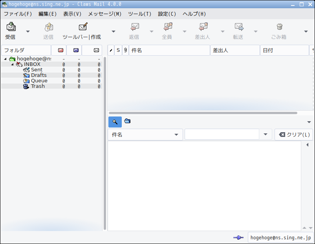Image resolution: width=315 pixels, height=244 pixels.
Task: Open the ヘルプ(H) menu
Action: [x=194, y=14]
